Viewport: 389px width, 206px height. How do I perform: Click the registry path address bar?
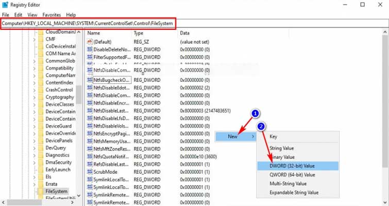click(194, 24)
